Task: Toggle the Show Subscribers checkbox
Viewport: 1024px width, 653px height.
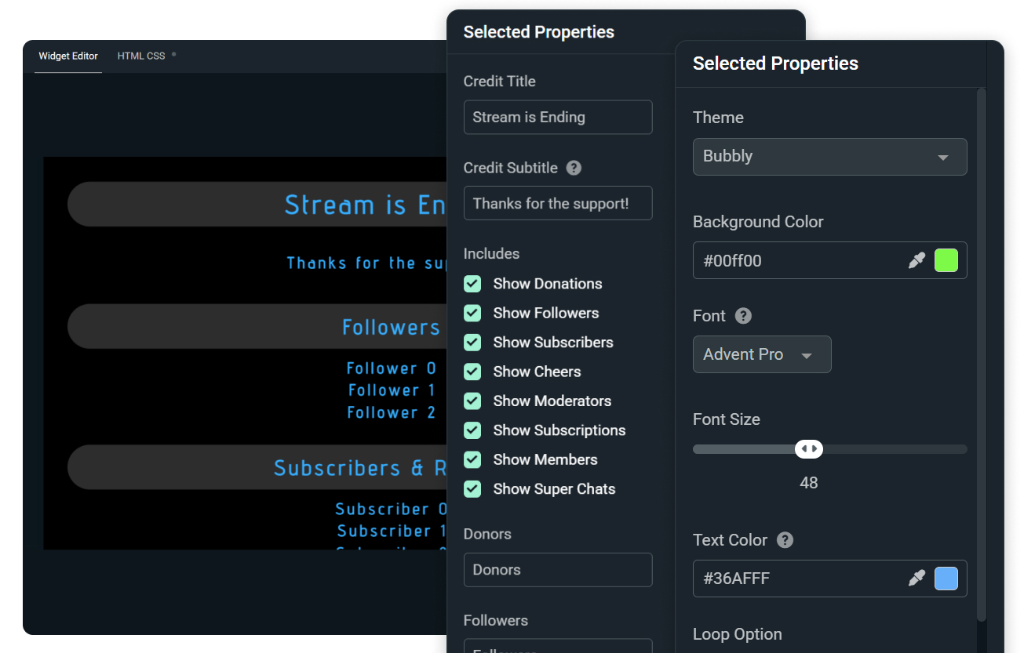Action: coord(472,343)
